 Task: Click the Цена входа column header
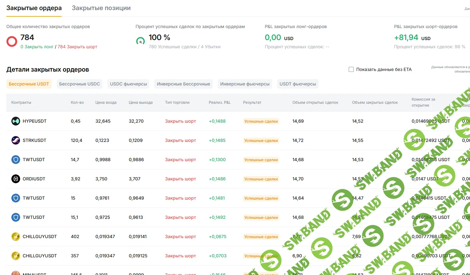(x=106, y=102)
